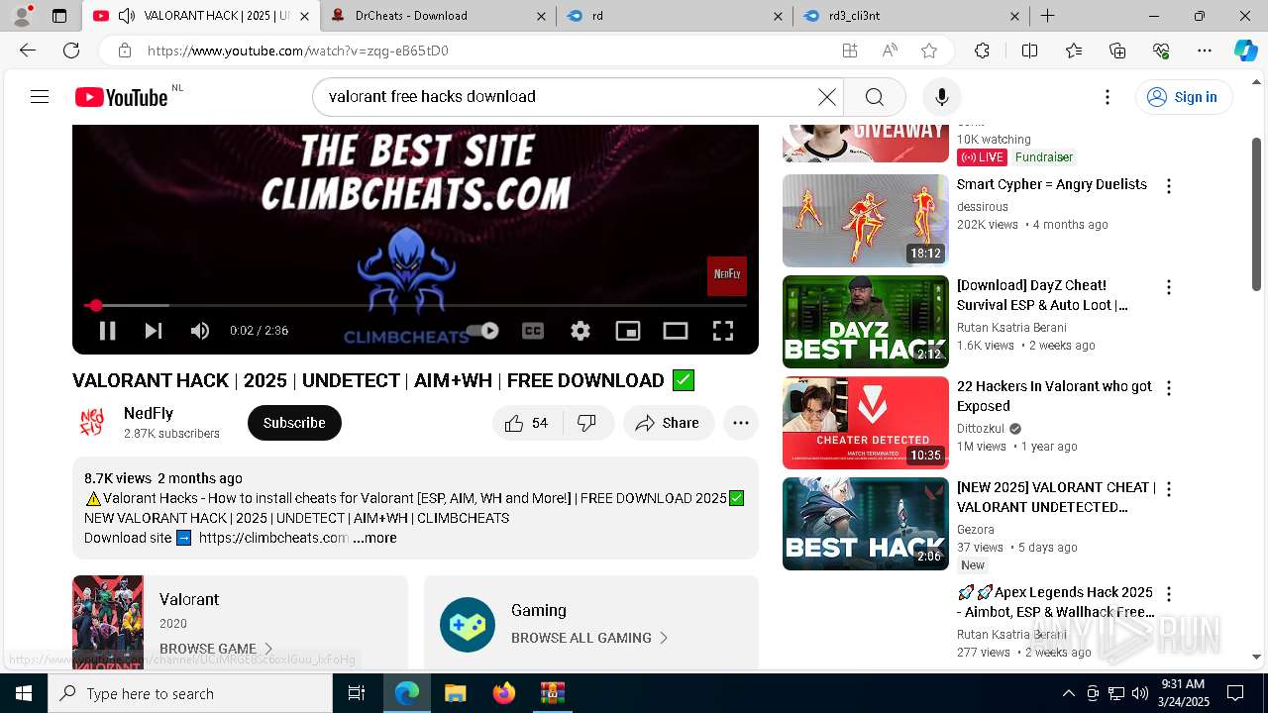Like this video
Screen dimensions: 1268x713
click(526, 423)
